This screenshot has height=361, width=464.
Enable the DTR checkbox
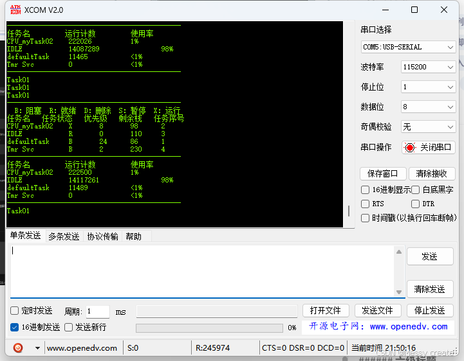coord(415,204)
